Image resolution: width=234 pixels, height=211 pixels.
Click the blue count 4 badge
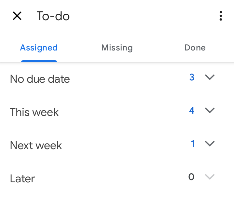coord(192,110)
